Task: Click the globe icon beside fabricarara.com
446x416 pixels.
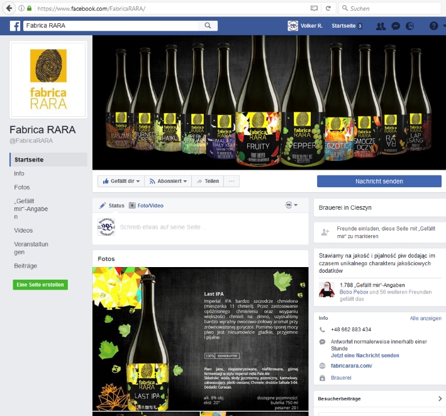Action: pos(322,366)
